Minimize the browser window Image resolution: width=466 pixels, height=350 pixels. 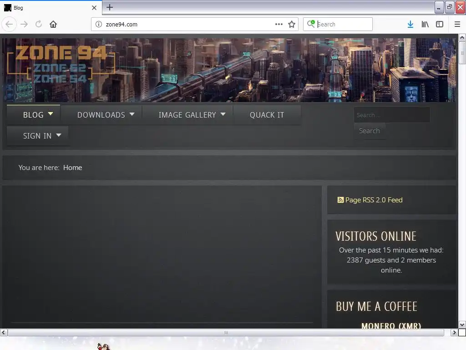439,7
